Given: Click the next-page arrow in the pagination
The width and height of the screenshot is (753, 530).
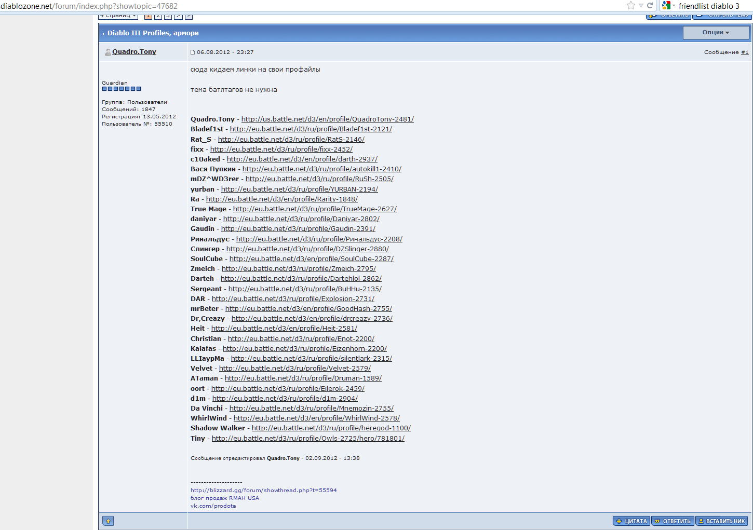Looking at the screenshot, I should [178, 16].
